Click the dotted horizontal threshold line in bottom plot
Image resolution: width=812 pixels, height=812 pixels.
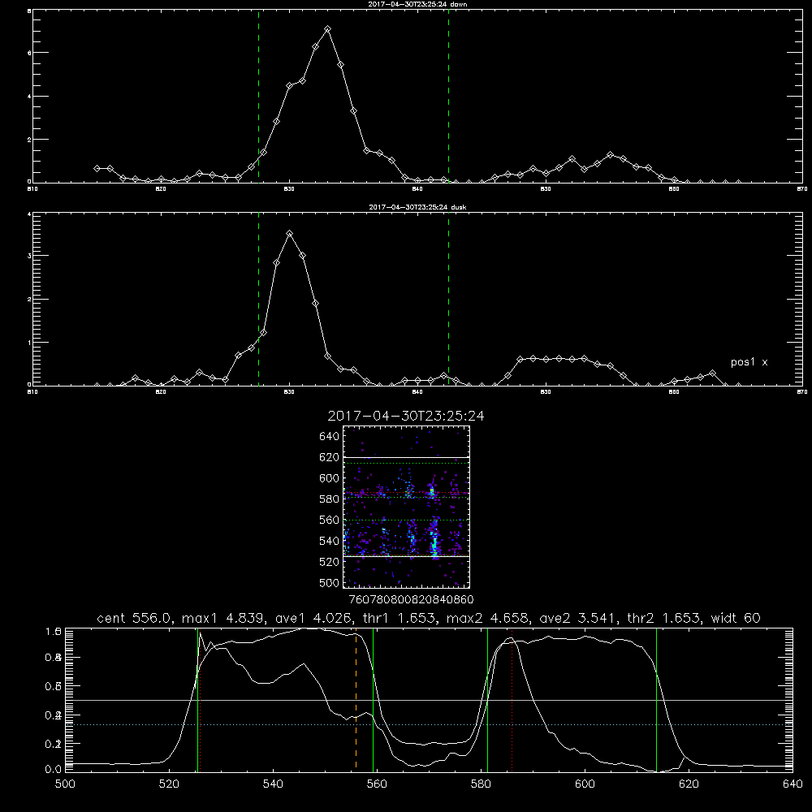coord(429,725)
